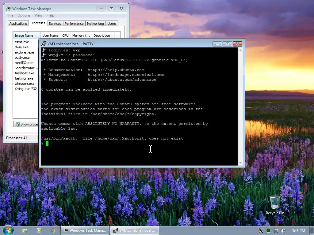Click the Processes: 41 status bar entry
The height and width of the screenshot is (235, 314).
(x=17, y=138)
